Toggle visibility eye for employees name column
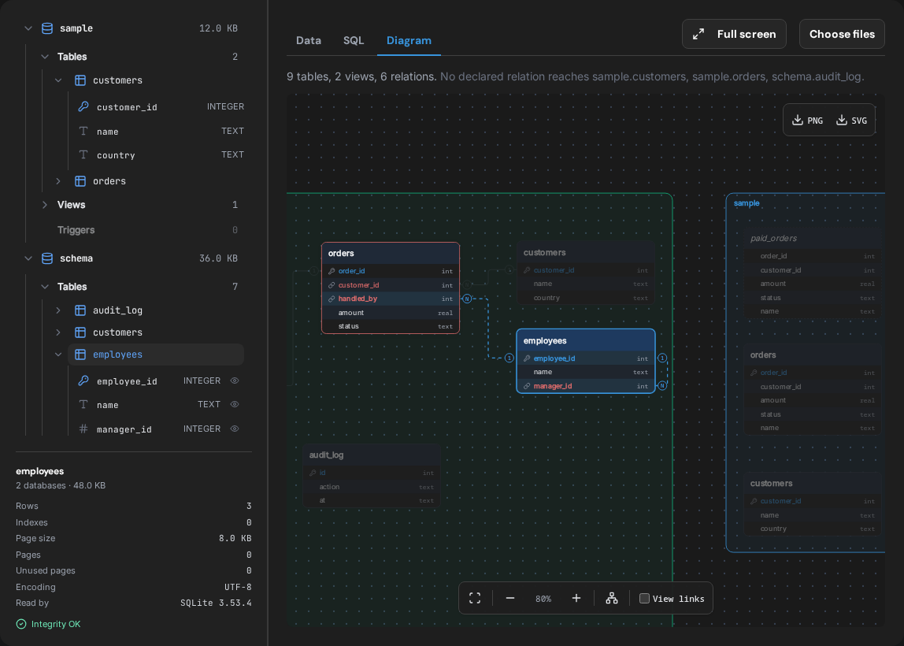 [235, 404]
